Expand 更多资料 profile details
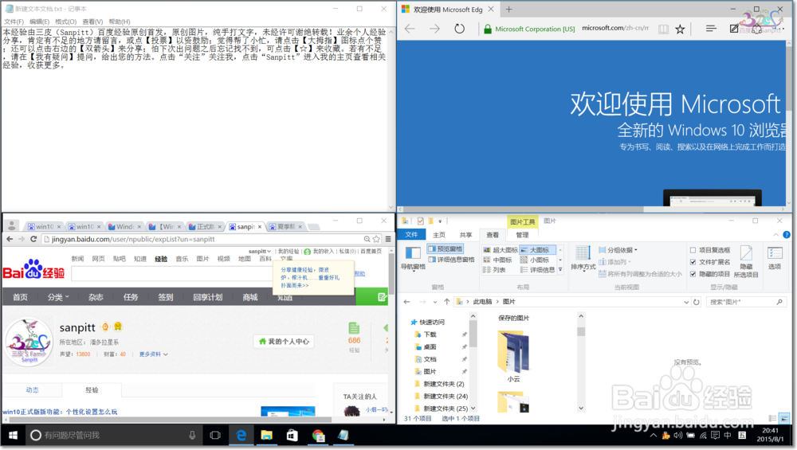797x450 pixels. (154, 354)
